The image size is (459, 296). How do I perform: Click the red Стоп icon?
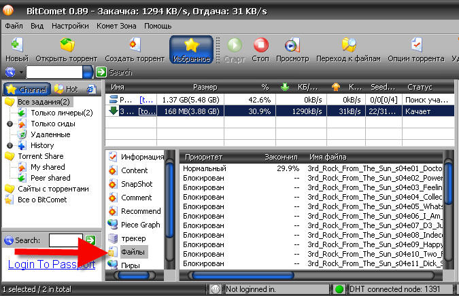click(x=260, y=45)
